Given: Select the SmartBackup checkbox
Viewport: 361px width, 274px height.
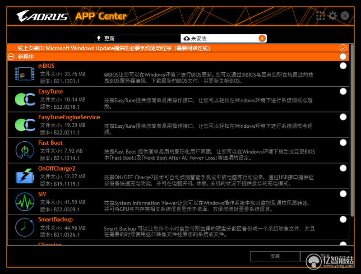Looking at the screenshot, I should pos(343,219).
